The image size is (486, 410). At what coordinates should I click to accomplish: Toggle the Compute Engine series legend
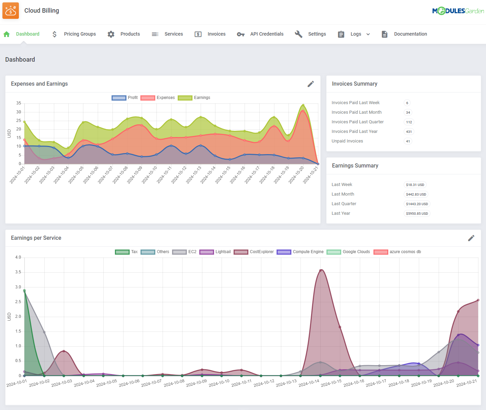click(x=300, y=252)
